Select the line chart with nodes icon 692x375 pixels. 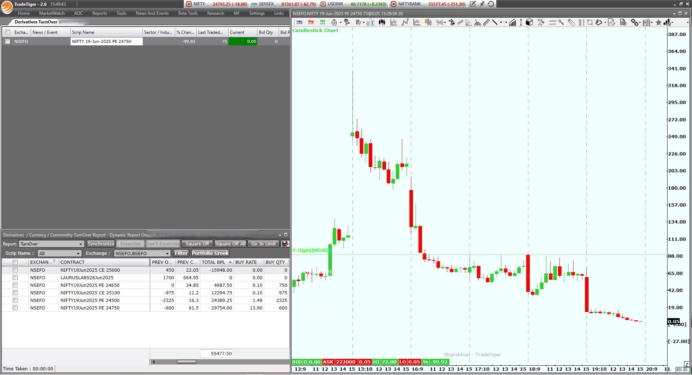pos(405,22)
